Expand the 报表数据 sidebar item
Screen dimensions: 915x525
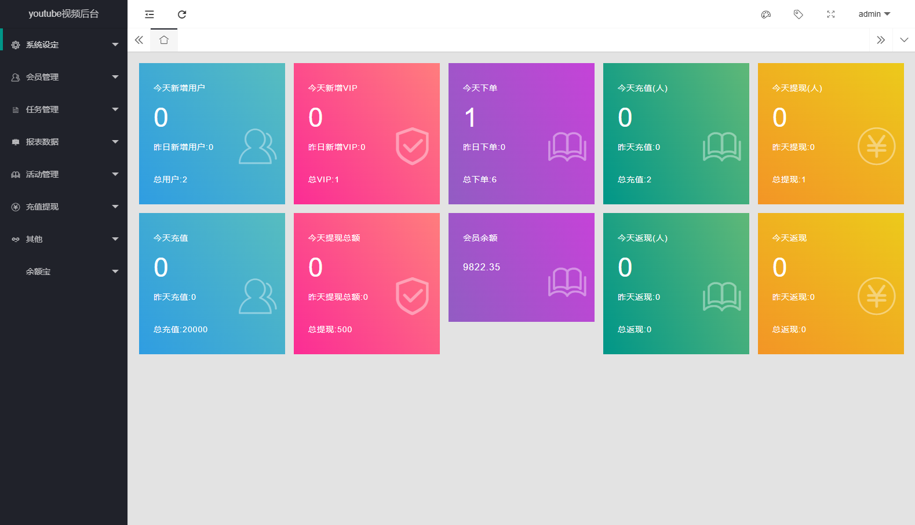click(x=64, y=142)
